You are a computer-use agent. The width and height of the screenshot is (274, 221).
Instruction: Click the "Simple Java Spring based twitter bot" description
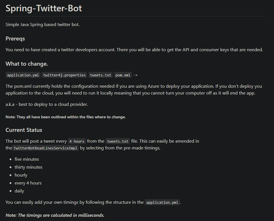click(43, 25)
